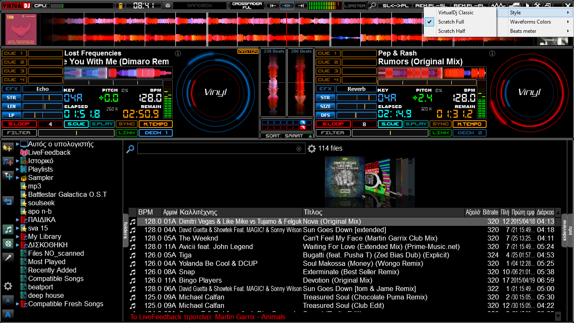Toggle SYNC on deck 1
The width and height of the screenshot is (574, 323).
pos(126,124)
